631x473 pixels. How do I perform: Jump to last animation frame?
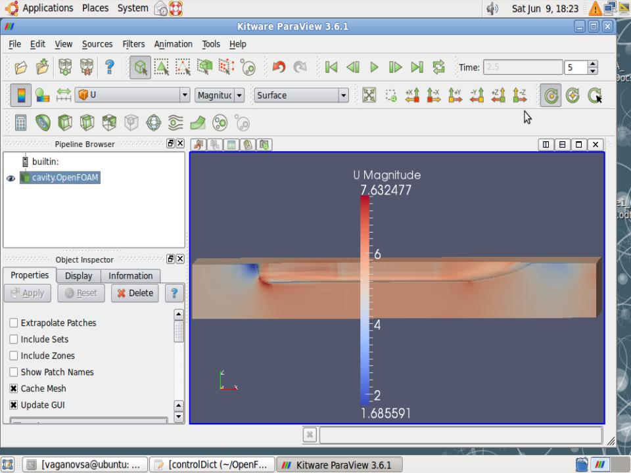417,67
